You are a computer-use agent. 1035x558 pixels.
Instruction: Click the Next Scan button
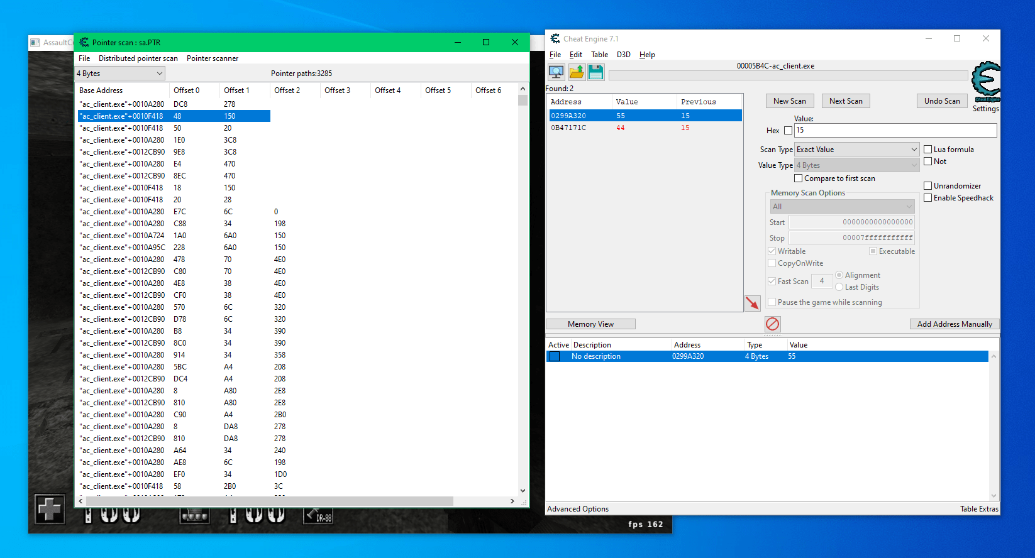pyautogui.click(x=846, y=101)
